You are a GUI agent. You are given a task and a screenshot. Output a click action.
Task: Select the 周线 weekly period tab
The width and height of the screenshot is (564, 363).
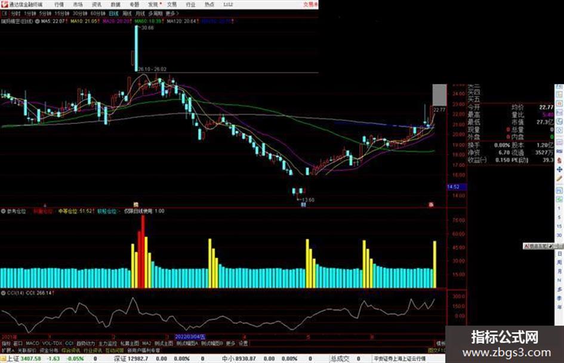tap(127, 14)
